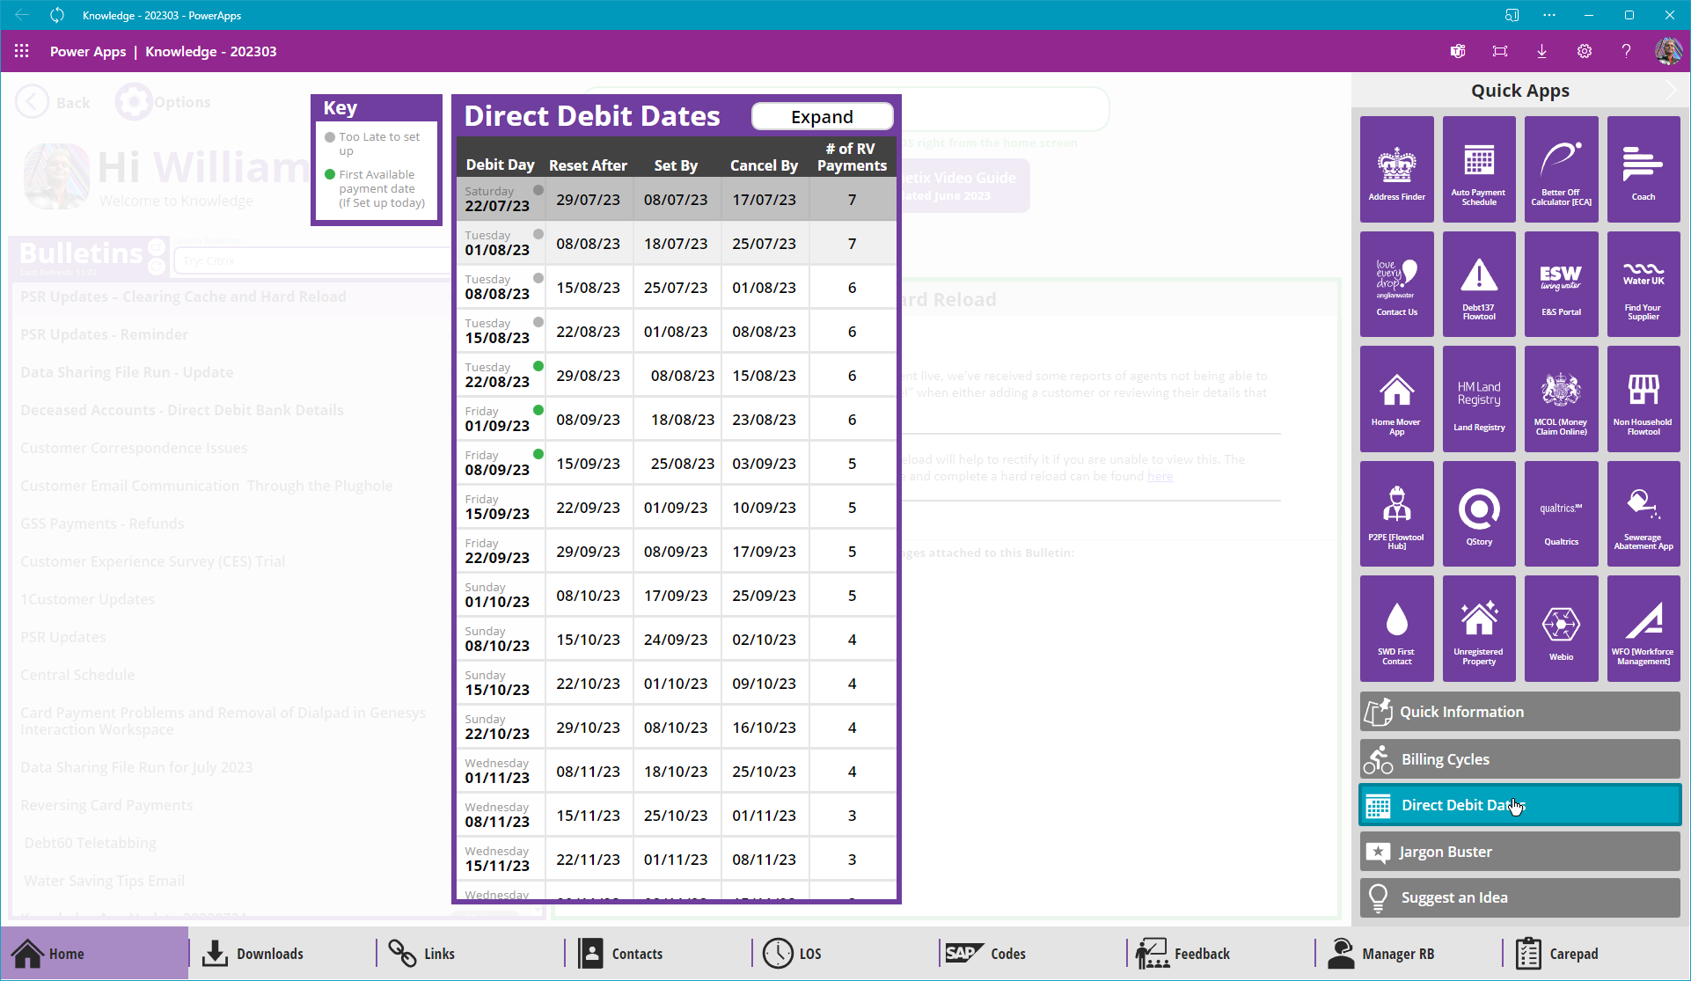Collapse Quick Apps panel with chevron

point(1671,91)
